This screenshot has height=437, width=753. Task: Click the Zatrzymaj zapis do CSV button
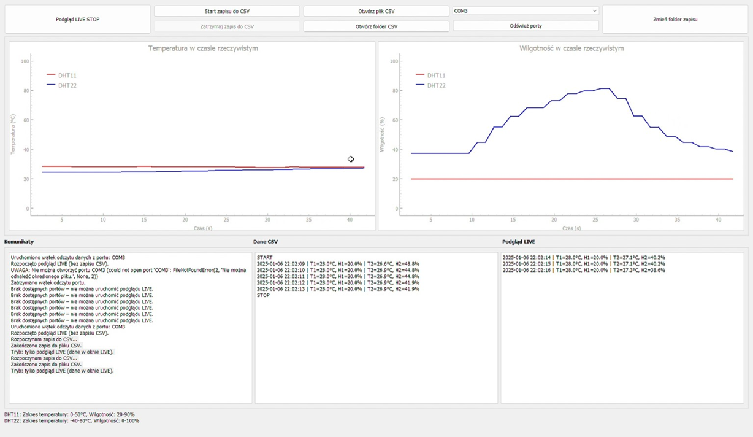[x=227, y=26]
